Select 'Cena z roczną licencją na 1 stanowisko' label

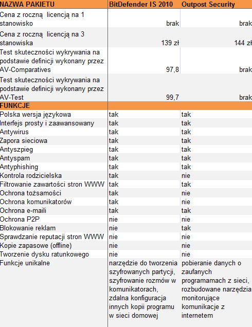(x=42, y=19)
